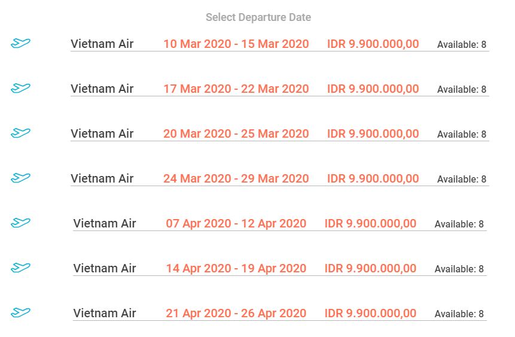Click the Vietnam Air label in the 10 Mar row
The height and width of the screenshot is (337, 515).
[102, 44]
